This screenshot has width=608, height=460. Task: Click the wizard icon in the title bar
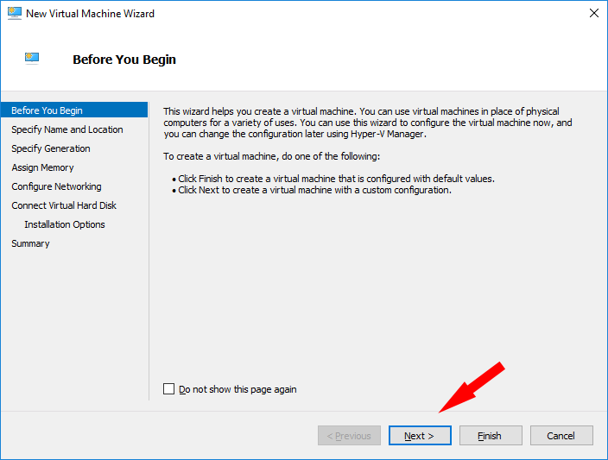pos(15,14)
